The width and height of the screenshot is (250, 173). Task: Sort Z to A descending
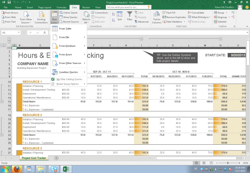pos(114,20)
